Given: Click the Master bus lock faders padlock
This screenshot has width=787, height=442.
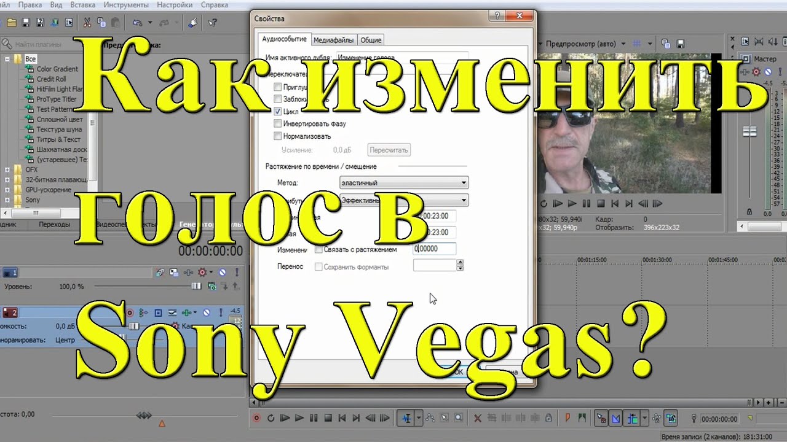Looking at the screenshot, I should (x=749, y=211).
